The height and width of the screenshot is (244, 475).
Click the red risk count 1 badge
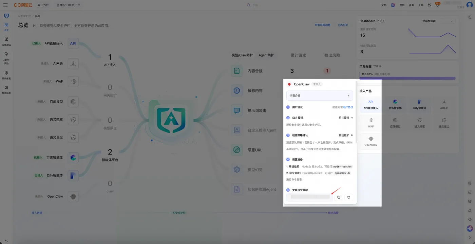coord(327,71)
